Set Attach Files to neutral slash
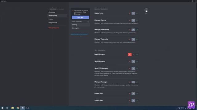 (x=133, y=101)
